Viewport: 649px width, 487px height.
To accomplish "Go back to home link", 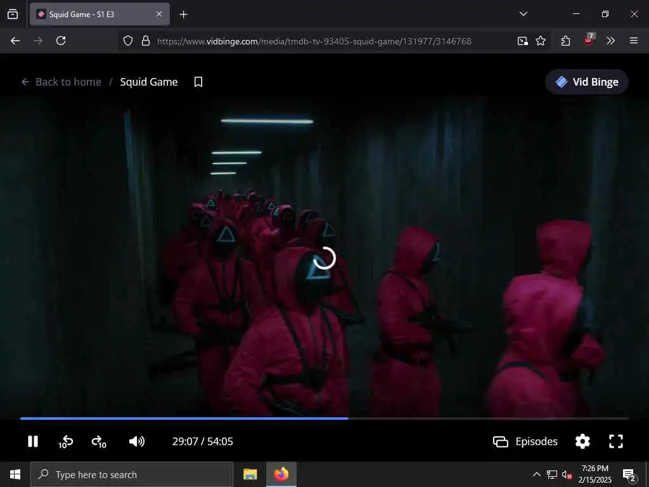I will pyautogui.click(x=61, y=82).
